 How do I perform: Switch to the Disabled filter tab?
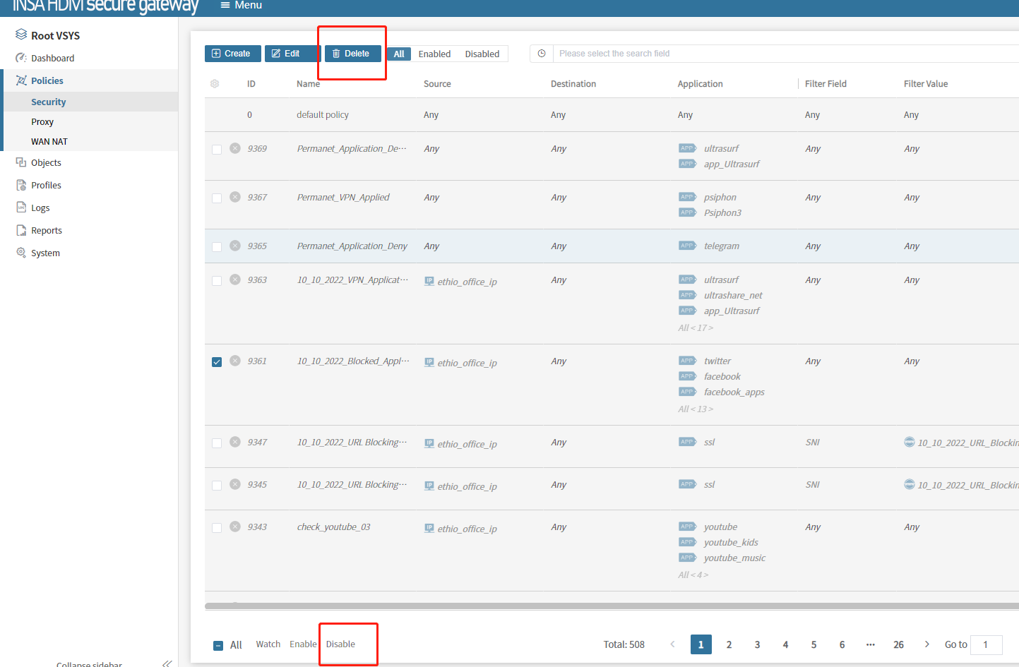[482, 54]
